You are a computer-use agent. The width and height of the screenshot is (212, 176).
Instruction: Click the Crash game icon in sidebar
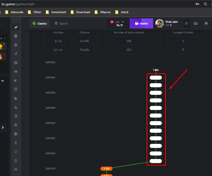coord(16,27)
